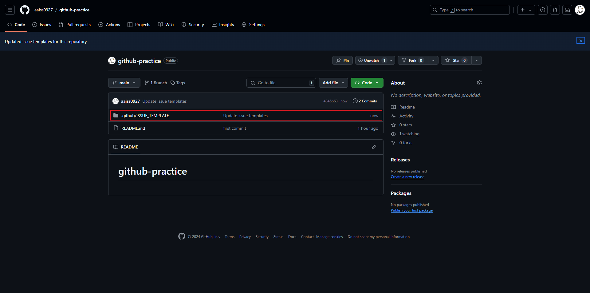The image size is (590, 293).
Task: Click the header search box
Action: click(x=470, y=10)
